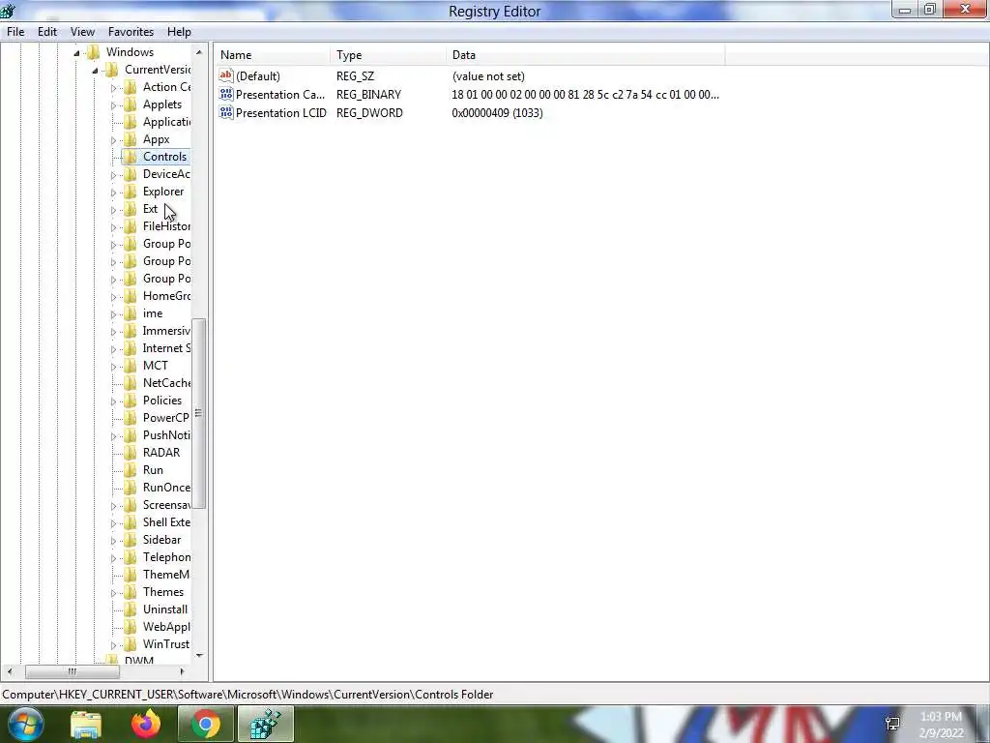
Task: Click the tree vertical scrollbar thumb
Action: point(199,413)
